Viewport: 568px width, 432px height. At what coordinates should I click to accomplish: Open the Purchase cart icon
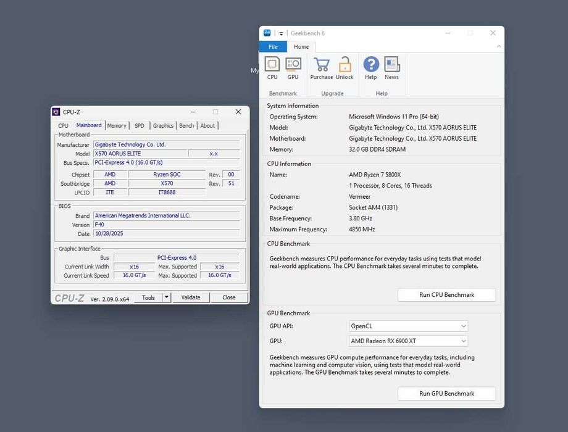321,64
